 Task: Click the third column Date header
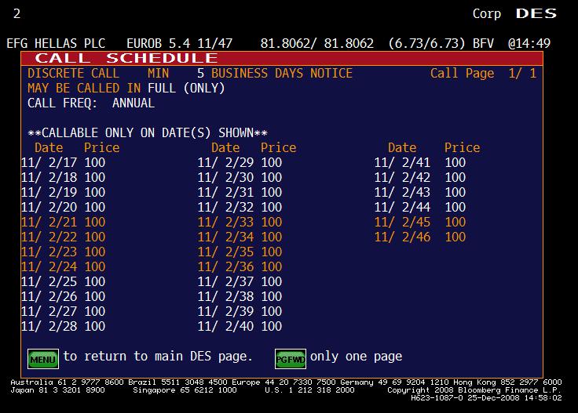click(x=402, y=147)
